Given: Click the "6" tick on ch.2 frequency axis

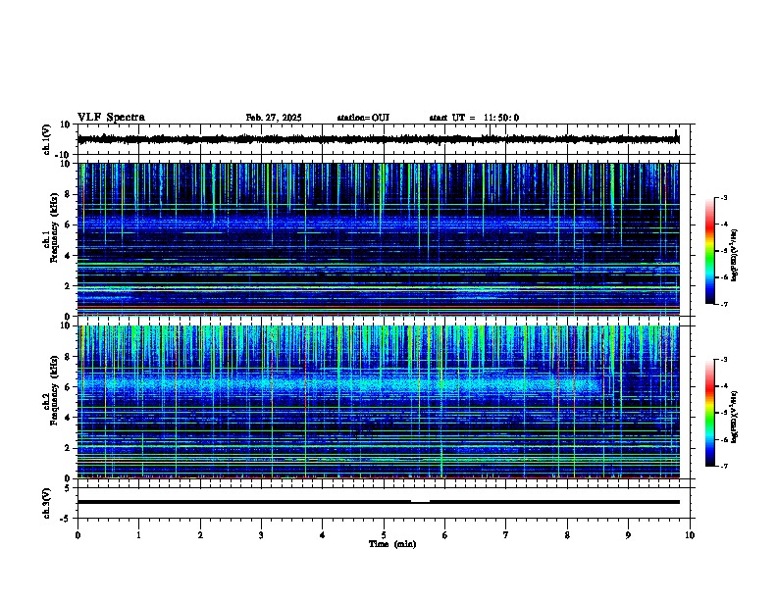Looking at the screenshot, I should [x=69, y=387].
